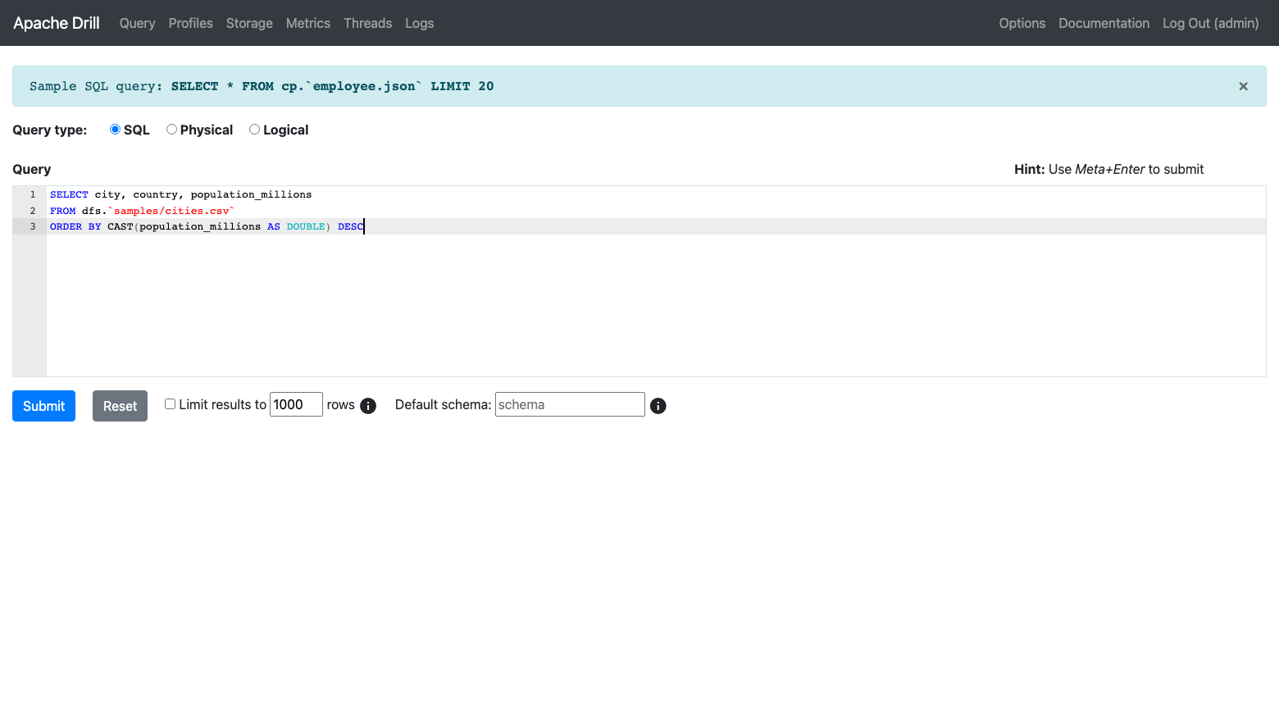The width and height of the screenshot is (1279, 720).
Task: Reset the query editor
Action: pyautogui.click(x=120, y=406)
